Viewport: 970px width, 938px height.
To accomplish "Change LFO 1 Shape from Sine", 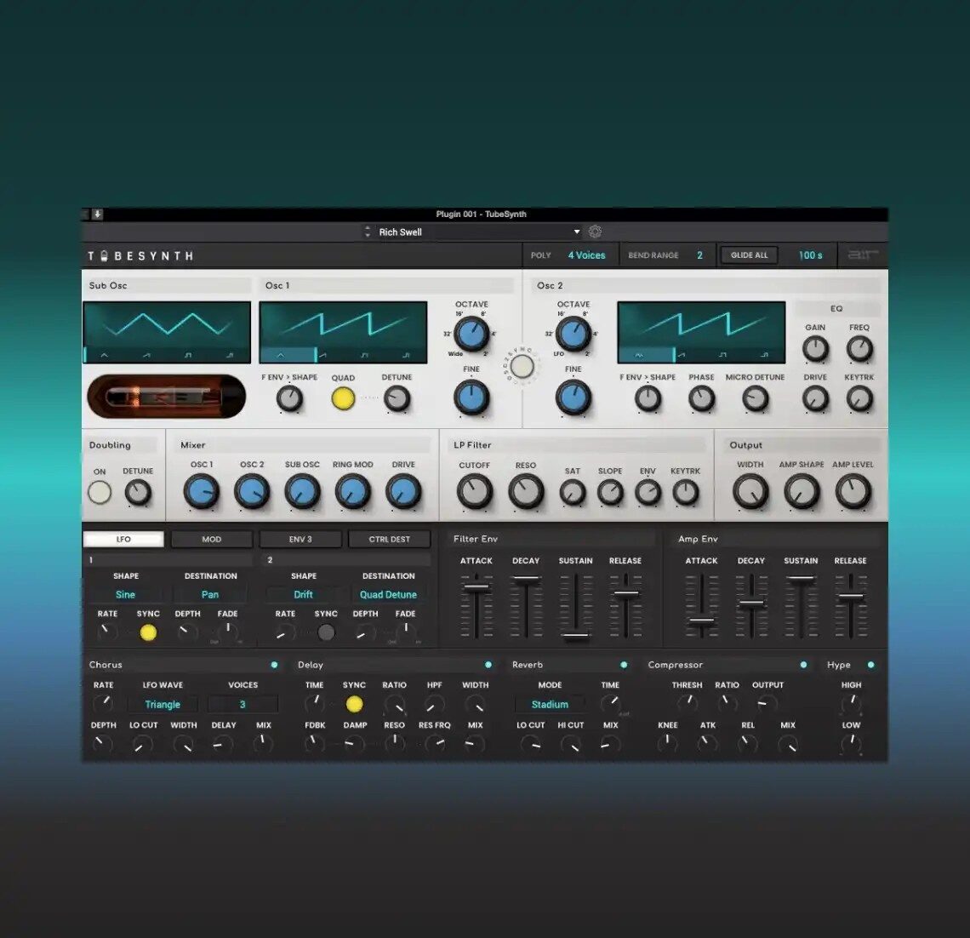I will tap(125, 594).
